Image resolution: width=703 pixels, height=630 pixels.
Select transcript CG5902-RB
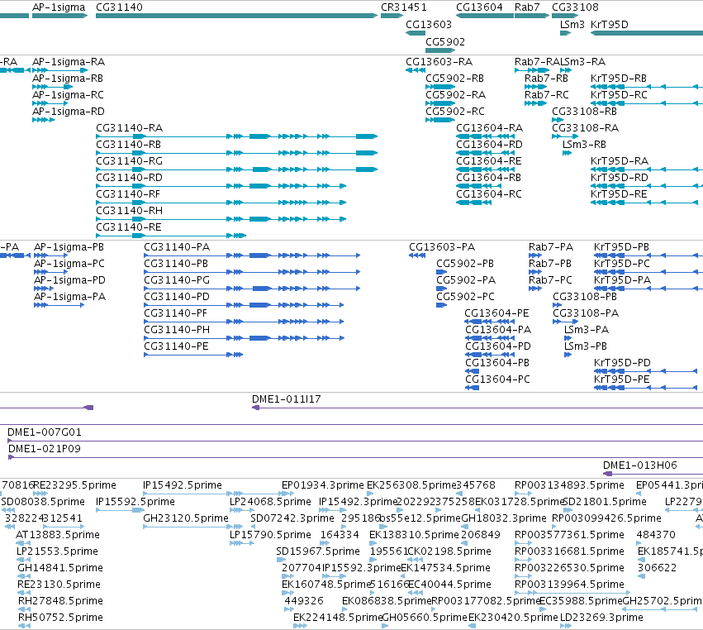(440, 87)
